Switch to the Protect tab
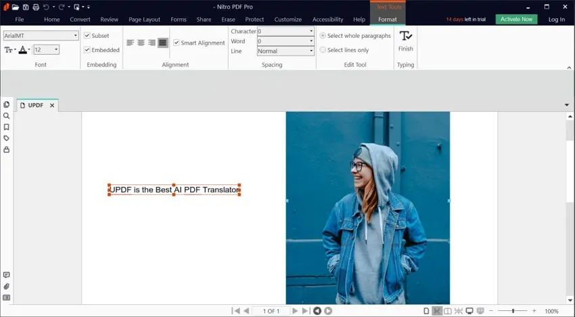Image resolution: width=575 pixels, height=317 pixels. pos(254,20)
